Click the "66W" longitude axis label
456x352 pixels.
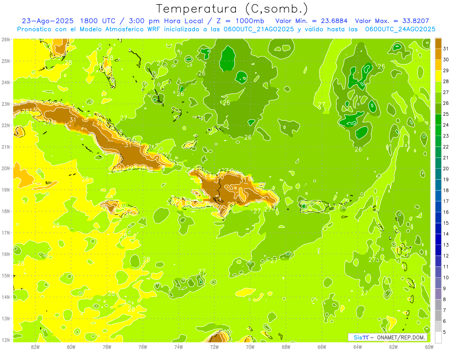(x=322, y=347)
